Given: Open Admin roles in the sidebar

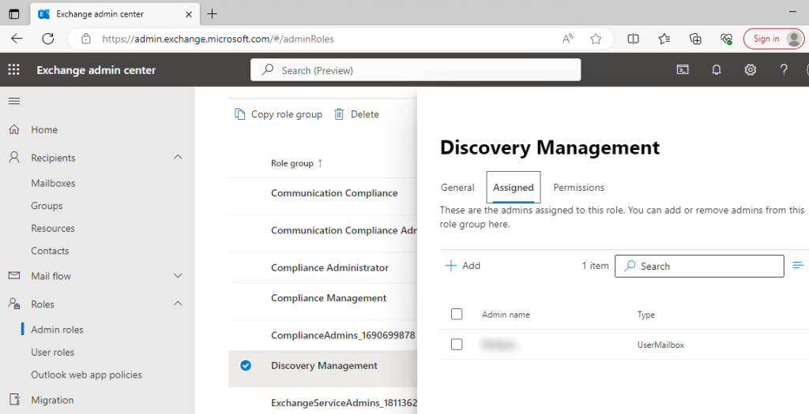Looking at the screenshot, I should tap(57, 330).
